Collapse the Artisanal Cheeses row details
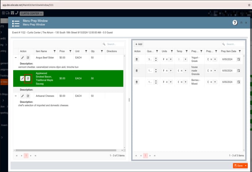 [x=15, y=96]
